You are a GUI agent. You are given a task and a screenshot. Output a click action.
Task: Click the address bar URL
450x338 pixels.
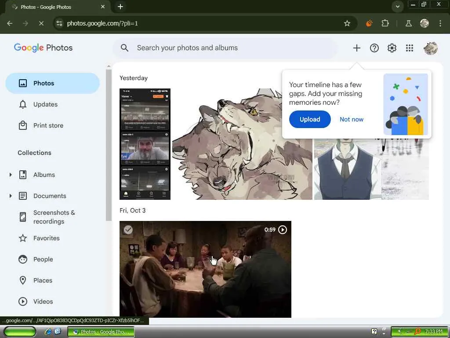pyautogui.click(x=102, y=23)
